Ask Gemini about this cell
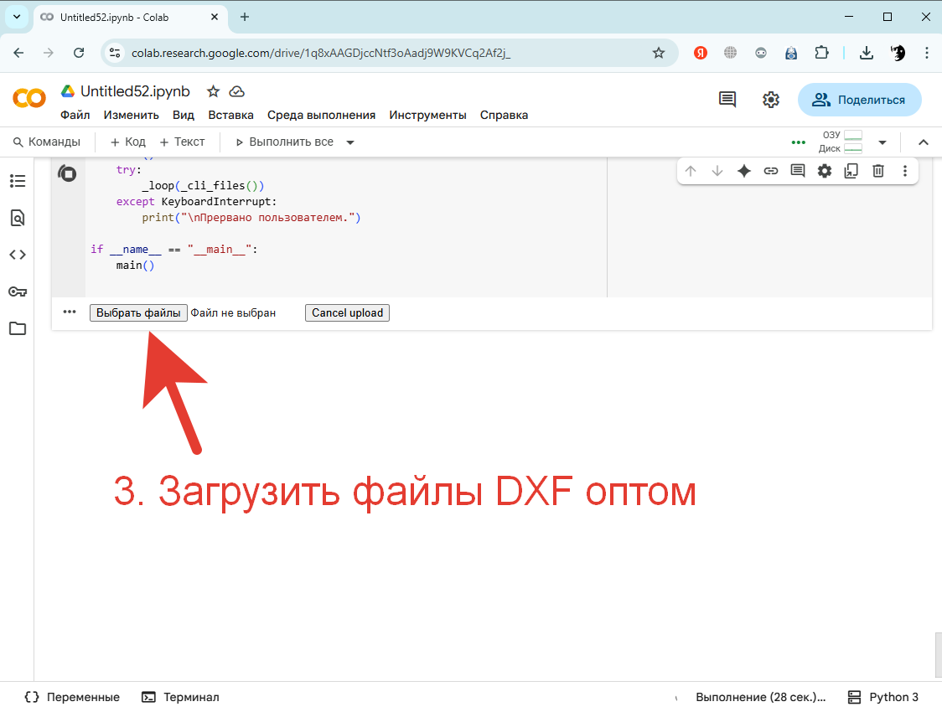The height and width of the screenshot is (712, 942). tap(744, 171)
